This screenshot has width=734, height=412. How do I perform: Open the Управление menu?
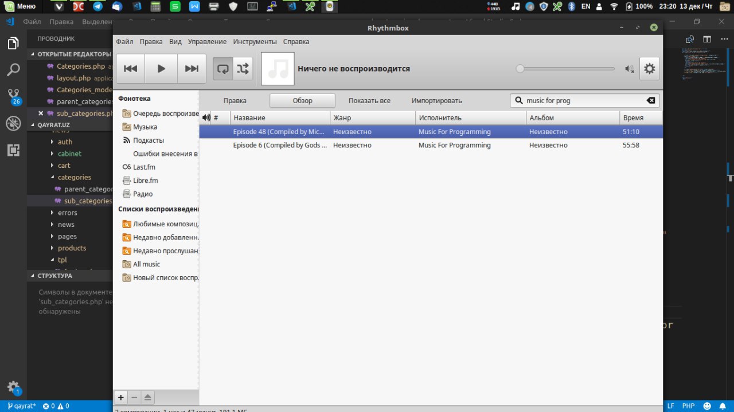click(x=207, y=42)
